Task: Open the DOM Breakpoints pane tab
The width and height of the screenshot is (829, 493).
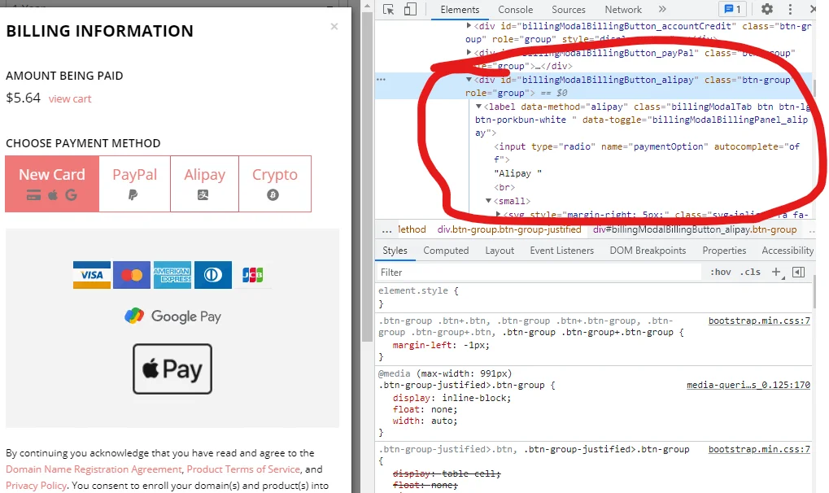Action: tap(648, 251)
